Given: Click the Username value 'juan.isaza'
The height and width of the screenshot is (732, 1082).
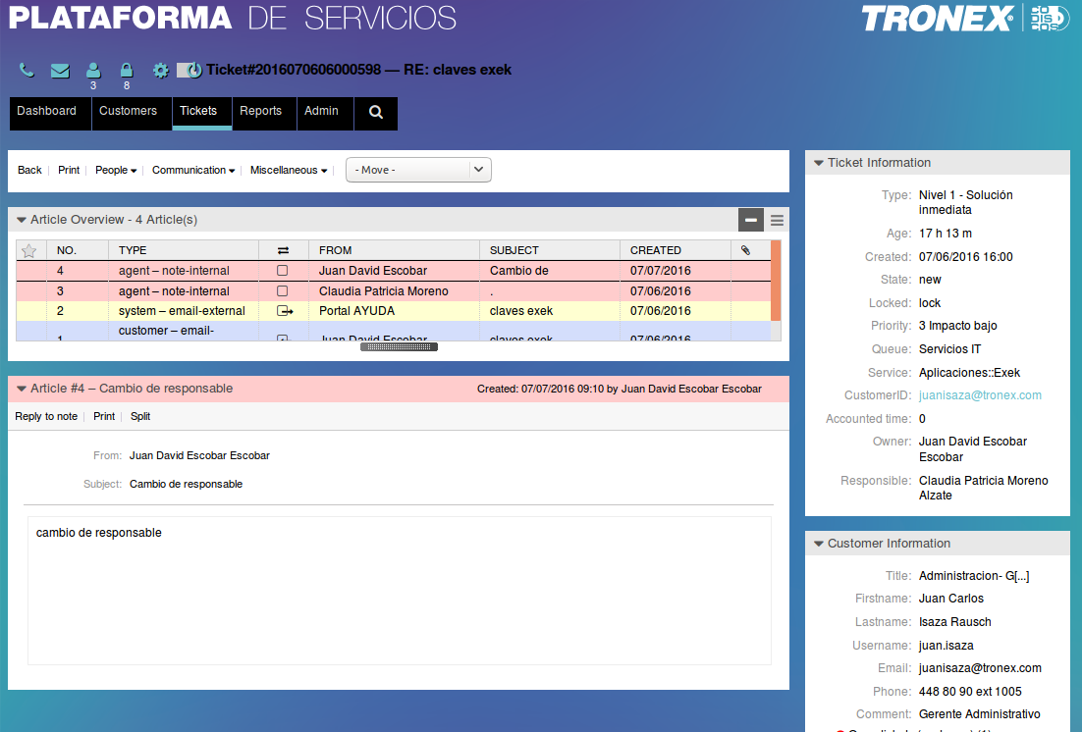Looking at the screenshot, I should tap(947, 646).
